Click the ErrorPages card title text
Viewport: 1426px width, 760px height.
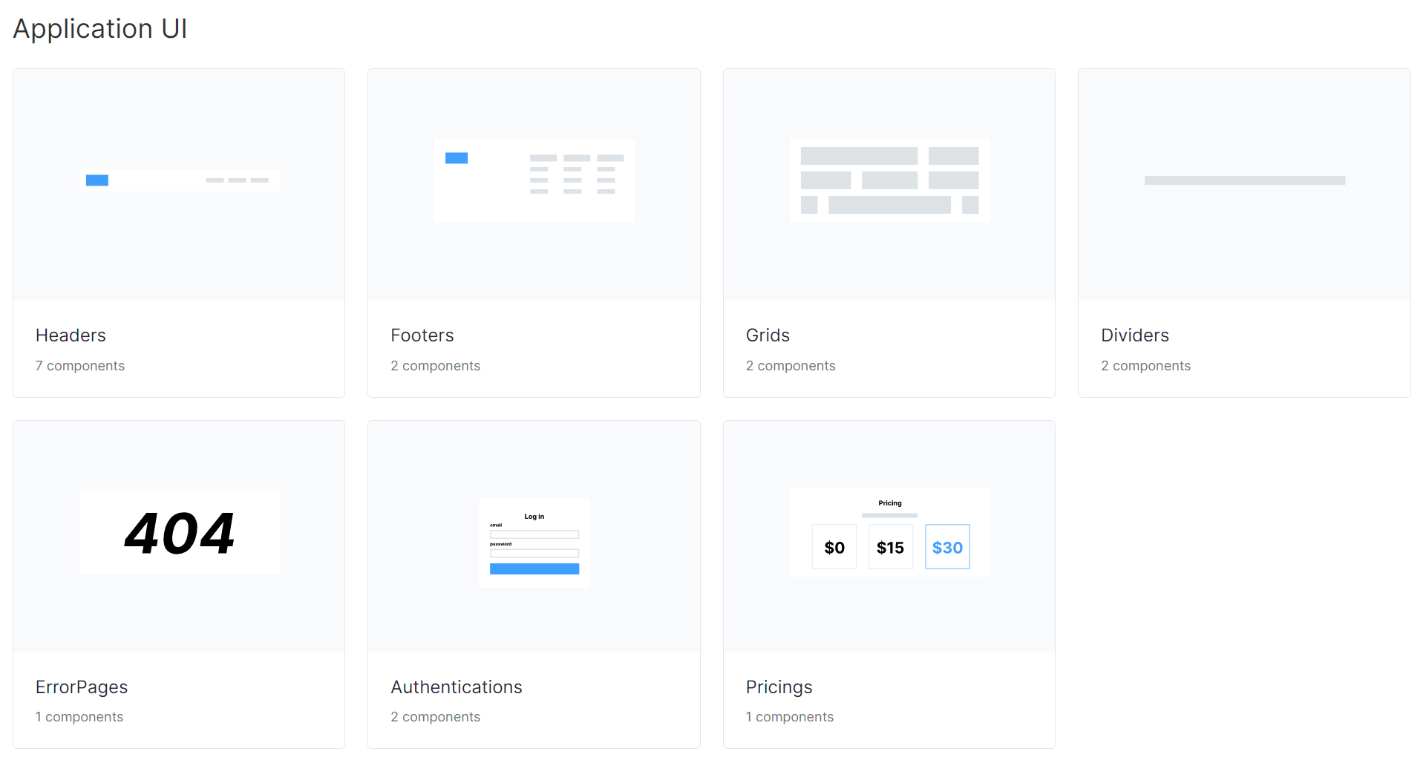tap(82, 687)
